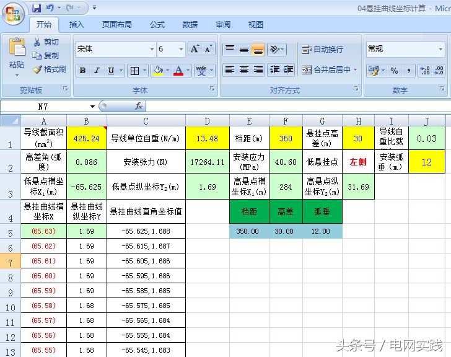Center text horizontally
The width and height of the screenshot is (451, 357).
244,70
